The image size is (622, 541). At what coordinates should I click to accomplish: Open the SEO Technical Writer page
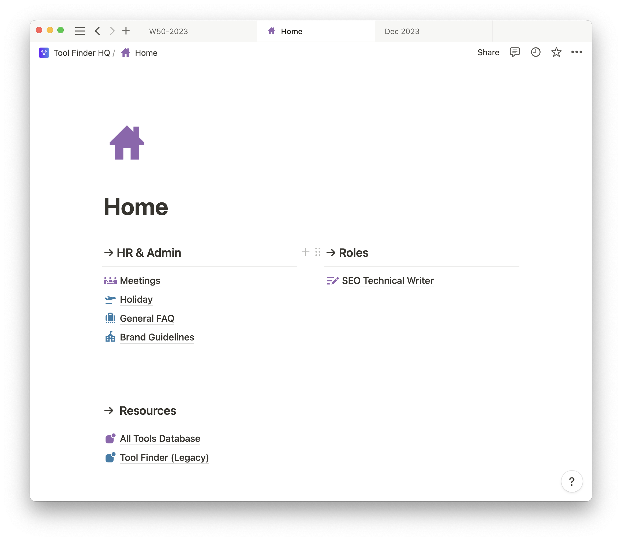point(387,280)
